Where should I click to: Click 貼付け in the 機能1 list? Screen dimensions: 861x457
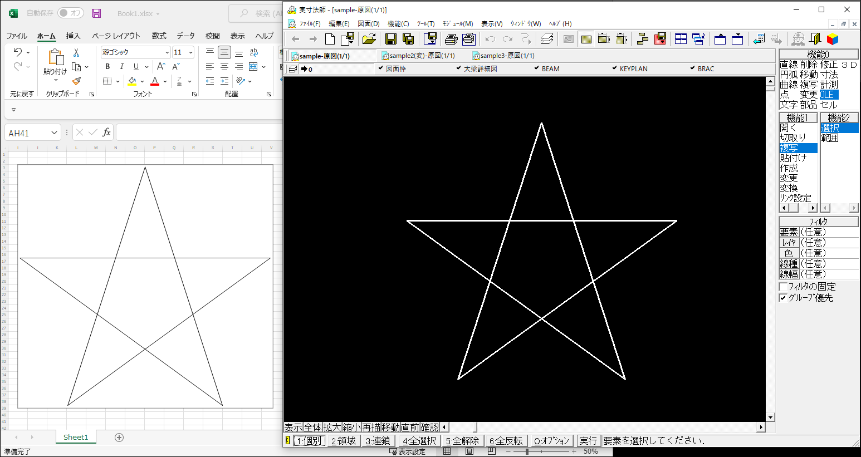(793, 158)
